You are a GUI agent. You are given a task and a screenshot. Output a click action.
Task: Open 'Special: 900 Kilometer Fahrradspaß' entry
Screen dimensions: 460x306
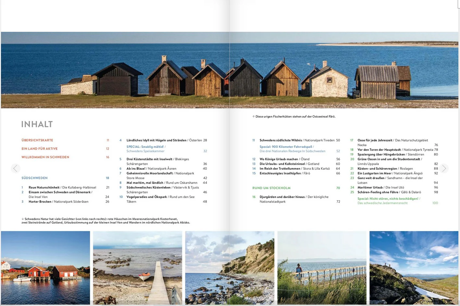[x=286, y=147]
